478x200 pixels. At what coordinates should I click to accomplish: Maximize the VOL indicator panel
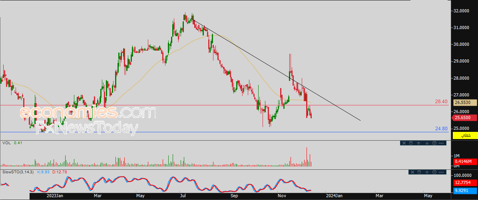point(411,143)
